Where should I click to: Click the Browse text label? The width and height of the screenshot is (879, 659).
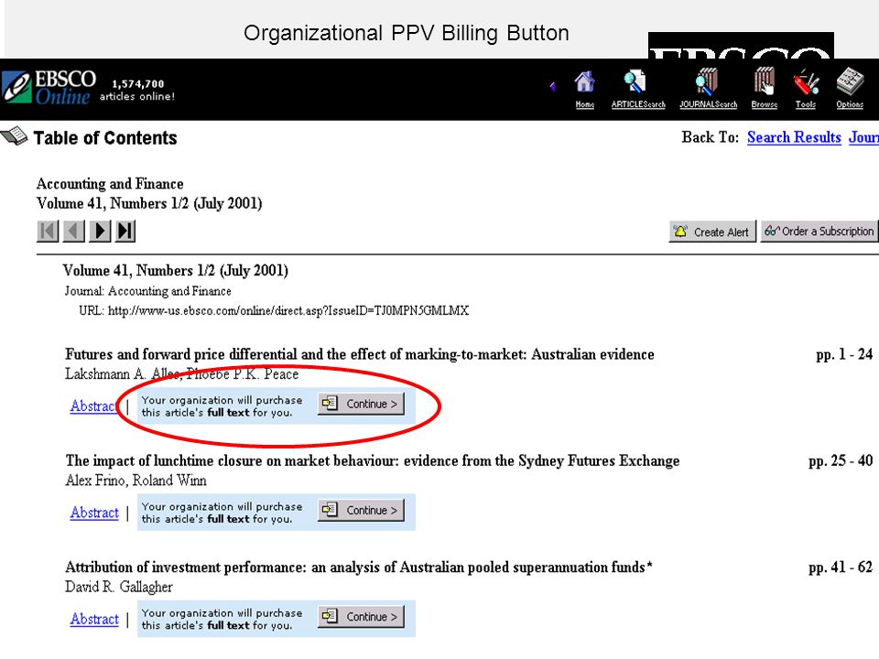tap(764, 104)
